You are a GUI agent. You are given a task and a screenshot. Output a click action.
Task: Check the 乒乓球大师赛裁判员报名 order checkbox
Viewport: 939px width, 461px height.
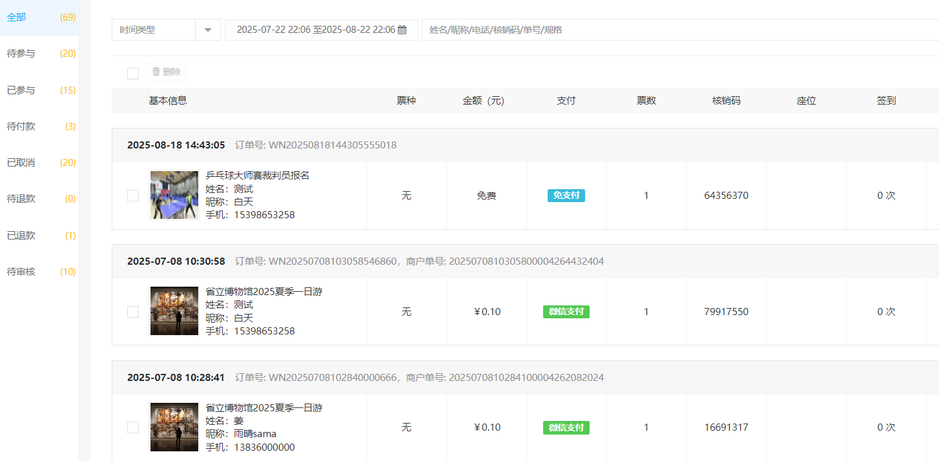pyautogui.click(x=133, y=196)
